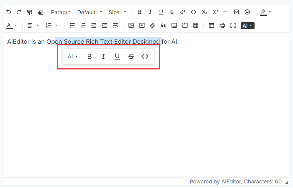Click the undo arrow icon
The width and height of the screenshot is (293, 188).
tap(8, 12)
